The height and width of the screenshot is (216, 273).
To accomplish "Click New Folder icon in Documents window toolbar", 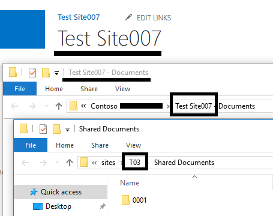I will pyautogui.click(x=46, y=73).
